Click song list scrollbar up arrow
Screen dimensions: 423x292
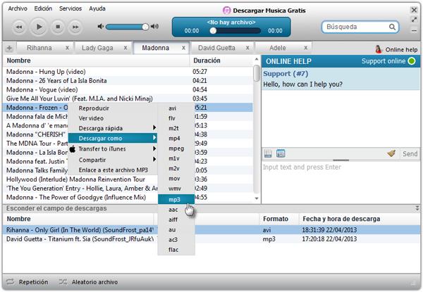click(x=257, y=59)
